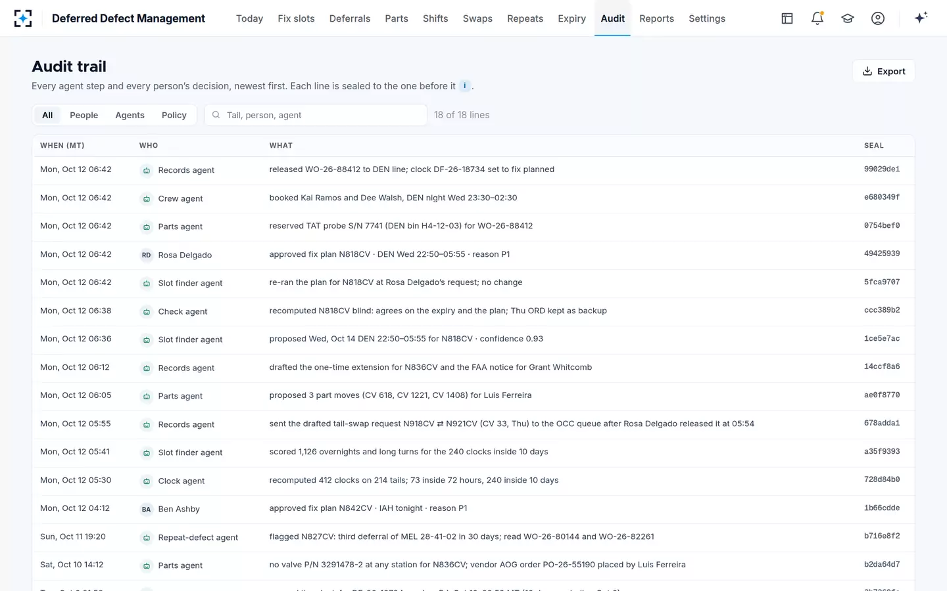Open the Deferrals tab

click(x=350, y=18)
